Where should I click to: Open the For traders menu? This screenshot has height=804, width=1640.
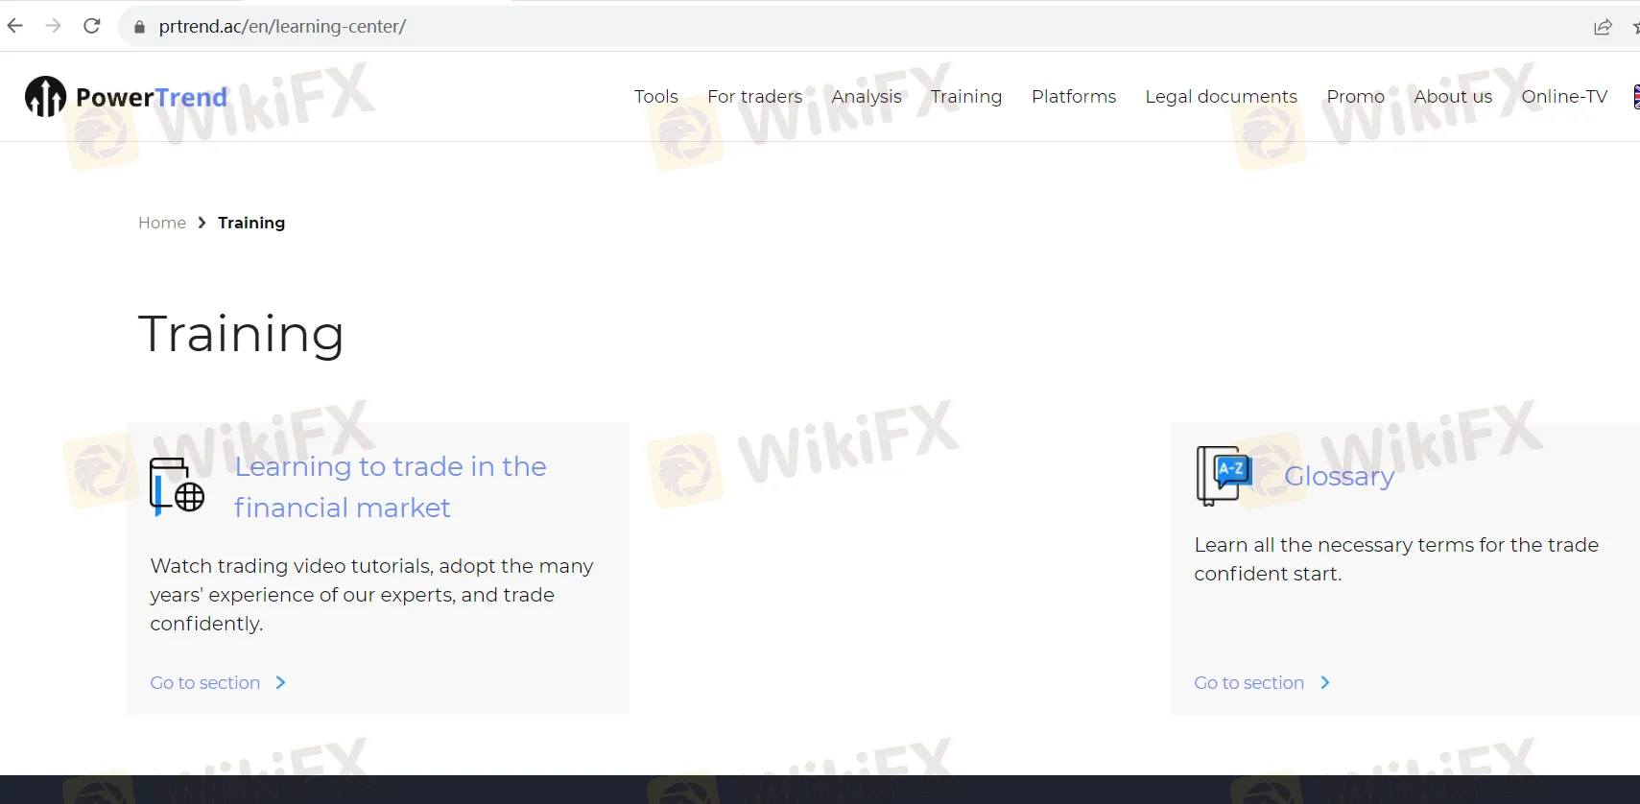pos(754,97)
